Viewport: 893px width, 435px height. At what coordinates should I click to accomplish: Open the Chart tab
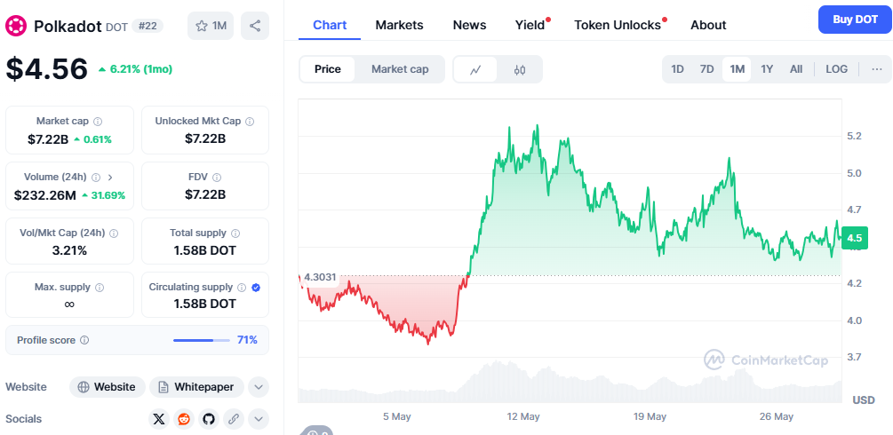coord(330,25)
